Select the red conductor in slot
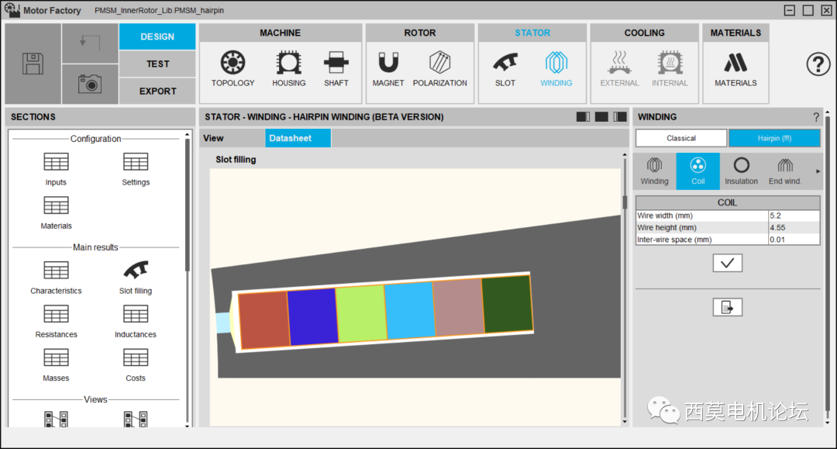 tap(263, 319)
